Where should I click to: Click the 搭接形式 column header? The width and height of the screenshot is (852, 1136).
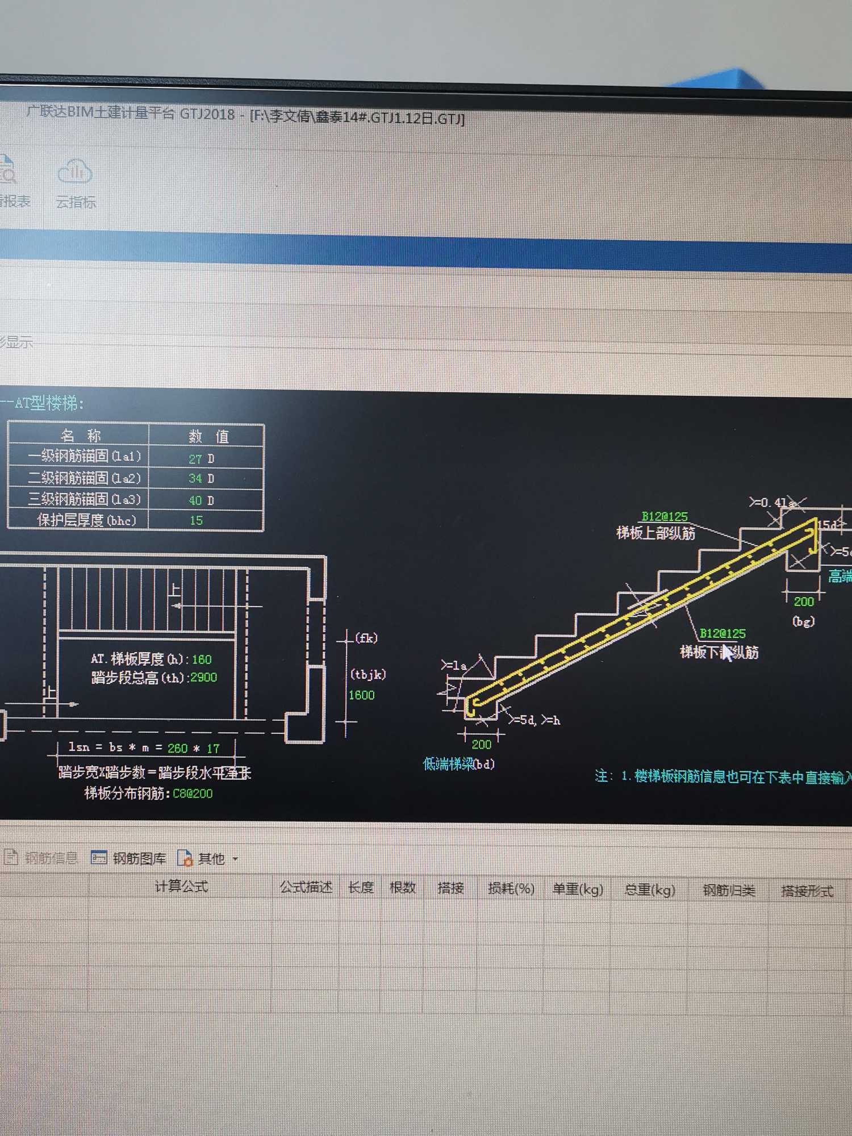point(807,891)
